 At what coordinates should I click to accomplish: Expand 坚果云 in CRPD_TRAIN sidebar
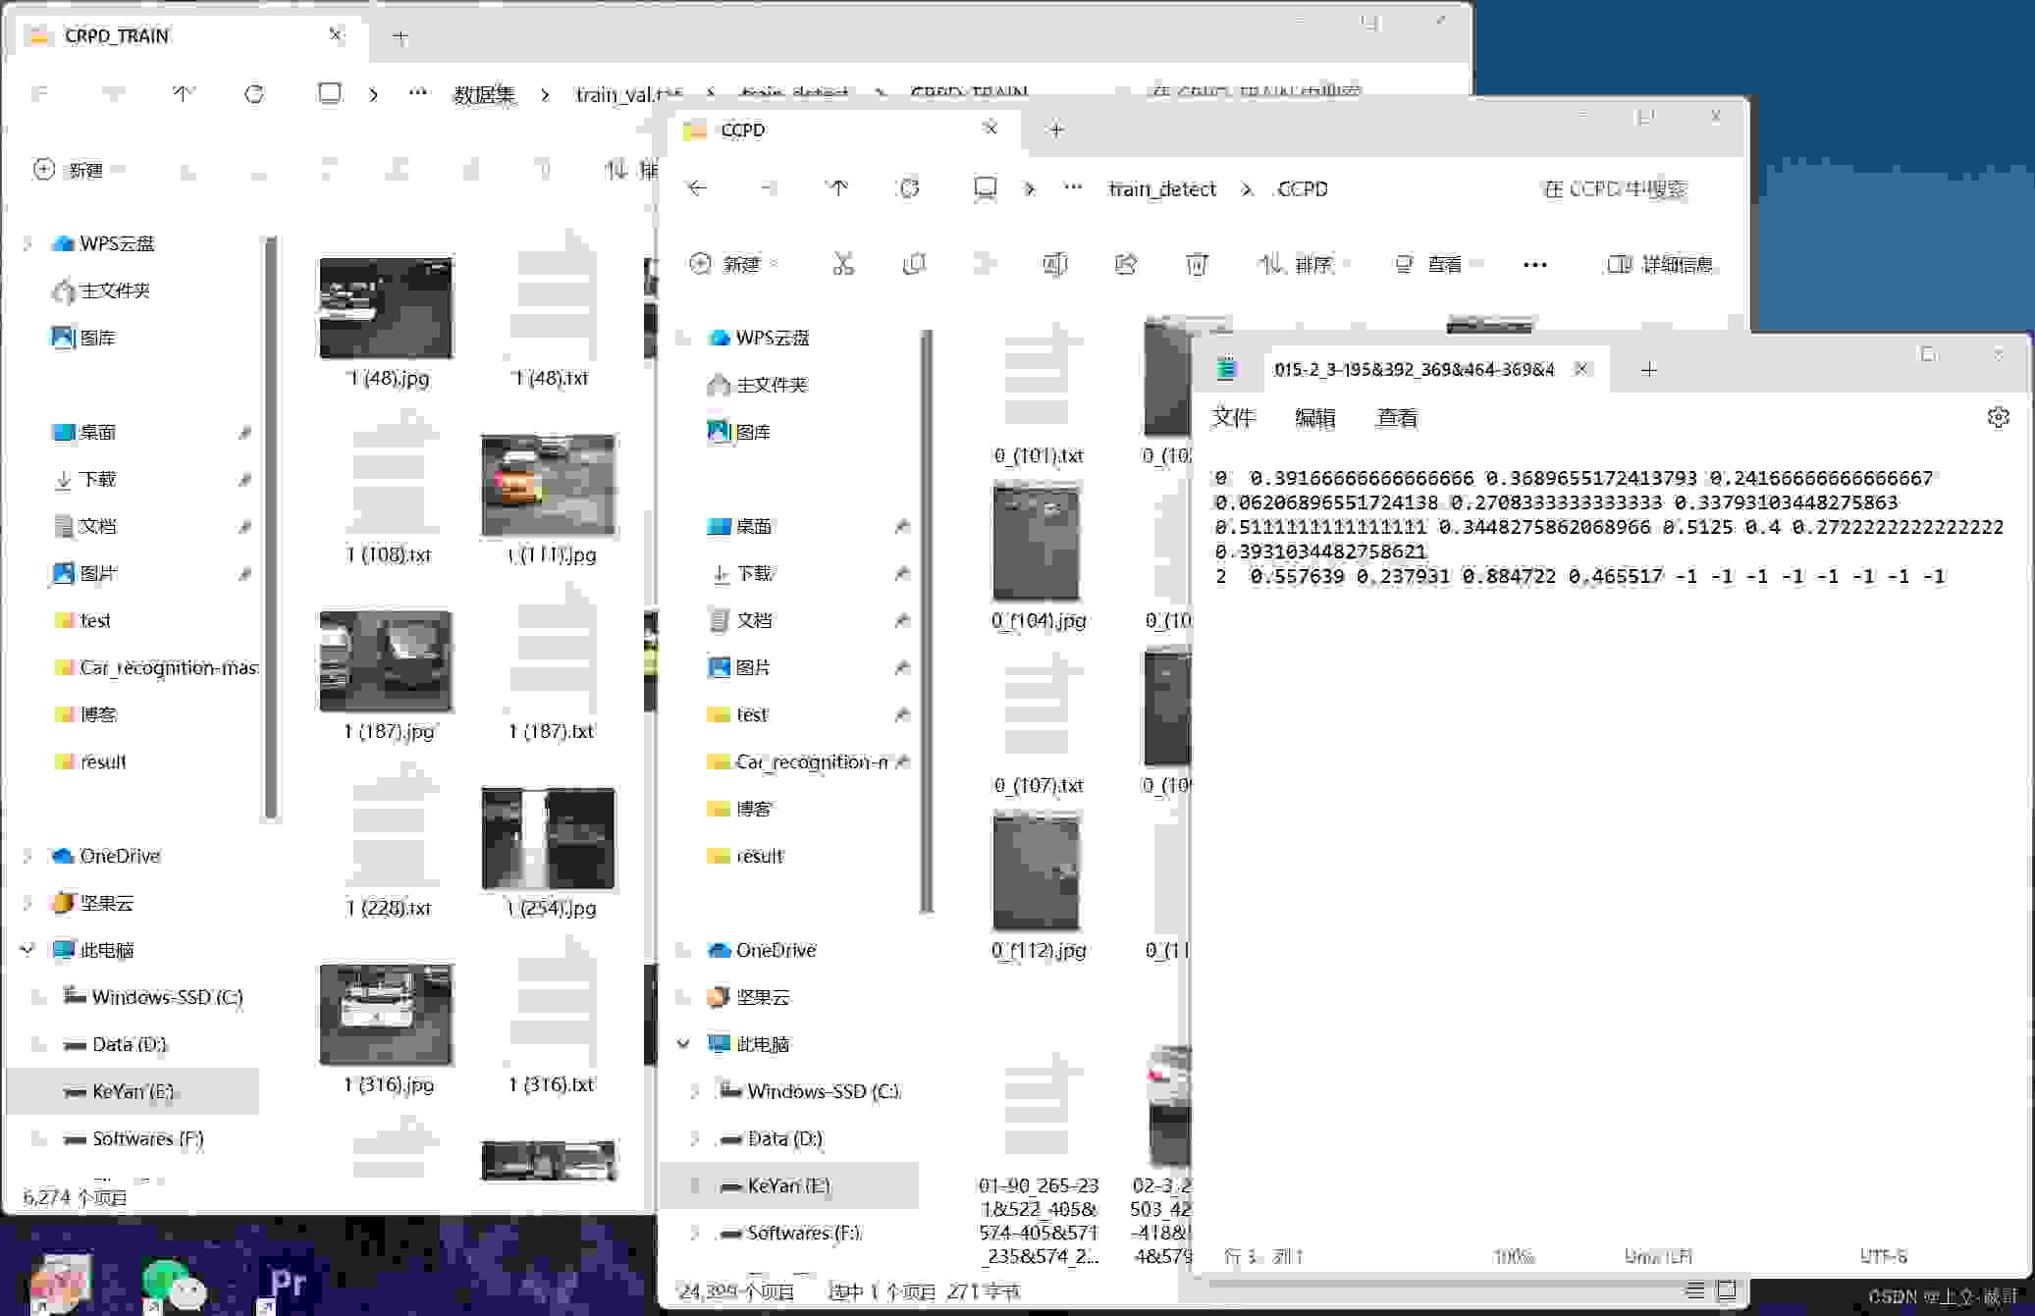coord(27,903)
